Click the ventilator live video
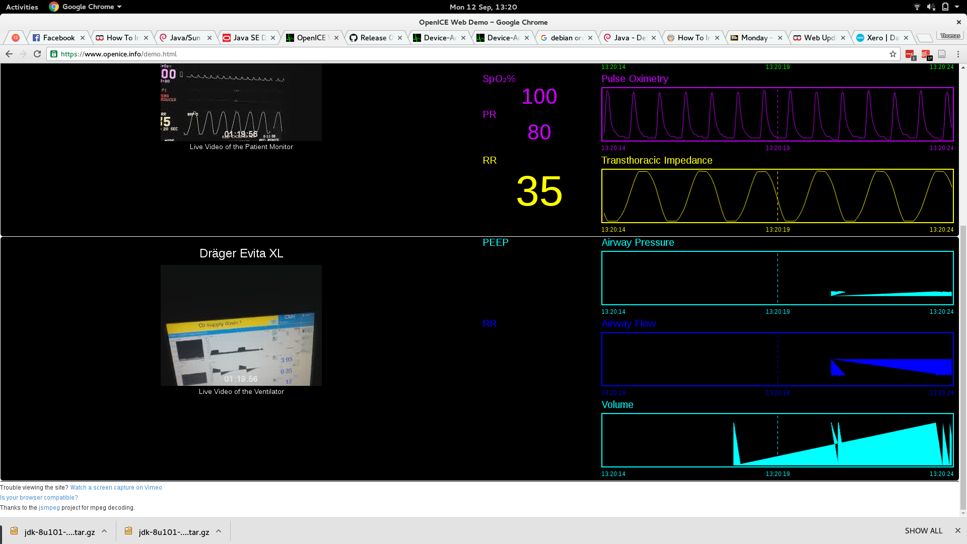Viewport: 967px width, 544px height. pos(241,325)
